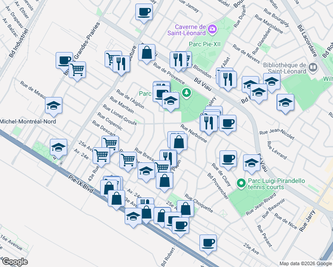The width and height of the screenshot is (333, 267).
Task: Click the Bd Lacordaire street label
Action: 307,40
